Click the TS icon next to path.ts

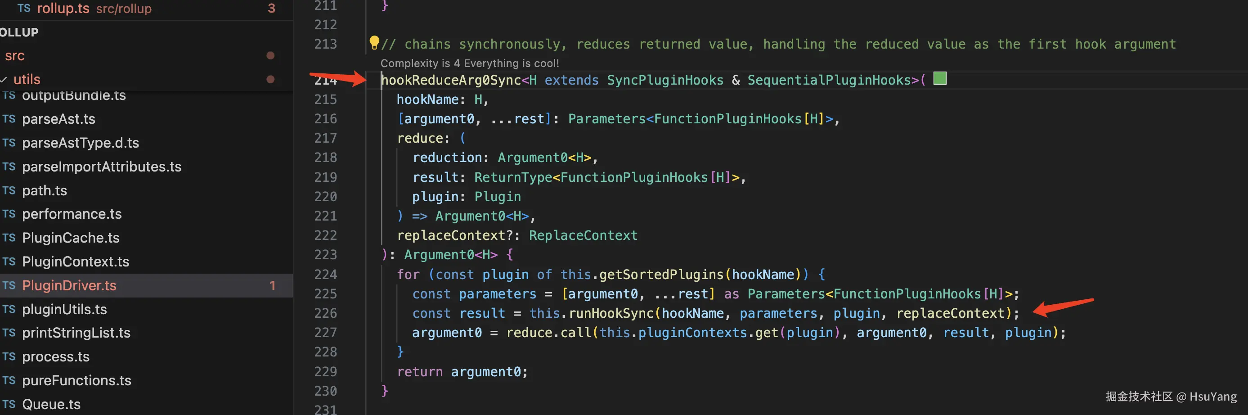tap(9, 190)
